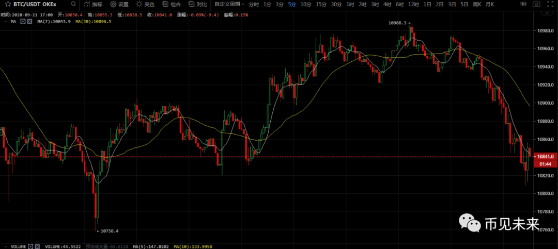Select 1时 timeframe
This screenshot has height=249, width=558.
(350, 4)
